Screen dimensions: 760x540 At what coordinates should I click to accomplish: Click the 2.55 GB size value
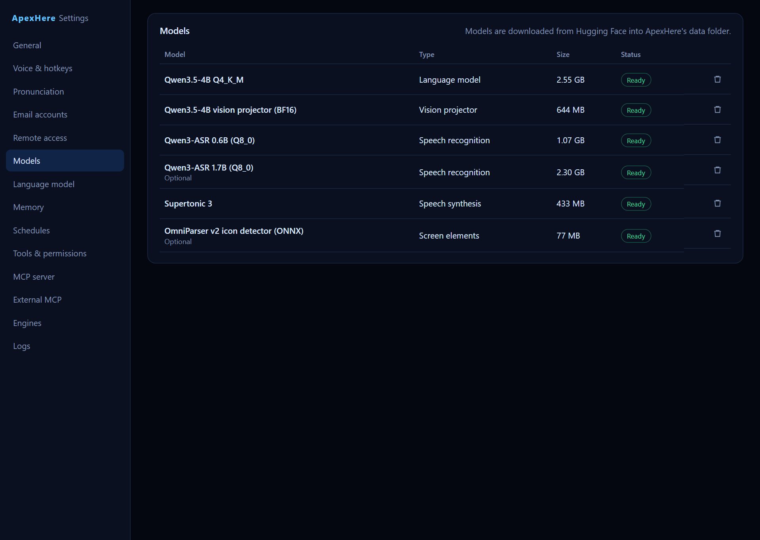[x=570, y=80]
